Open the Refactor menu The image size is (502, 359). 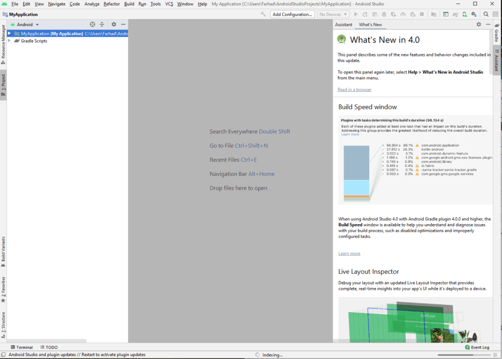pyautogui.click(x=112, y=4)
